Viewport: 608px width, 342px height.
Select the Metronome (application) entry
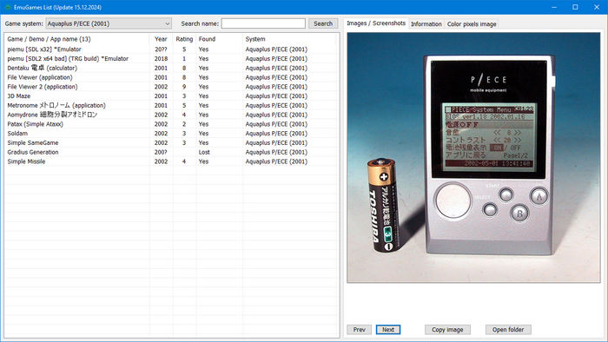click(x=170, y=105)
